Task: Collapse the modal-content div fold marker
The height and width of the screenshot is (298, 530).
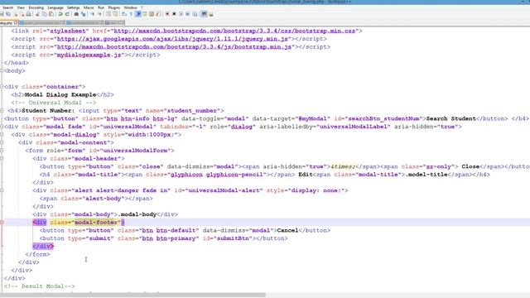Action: tap(2, 142)
